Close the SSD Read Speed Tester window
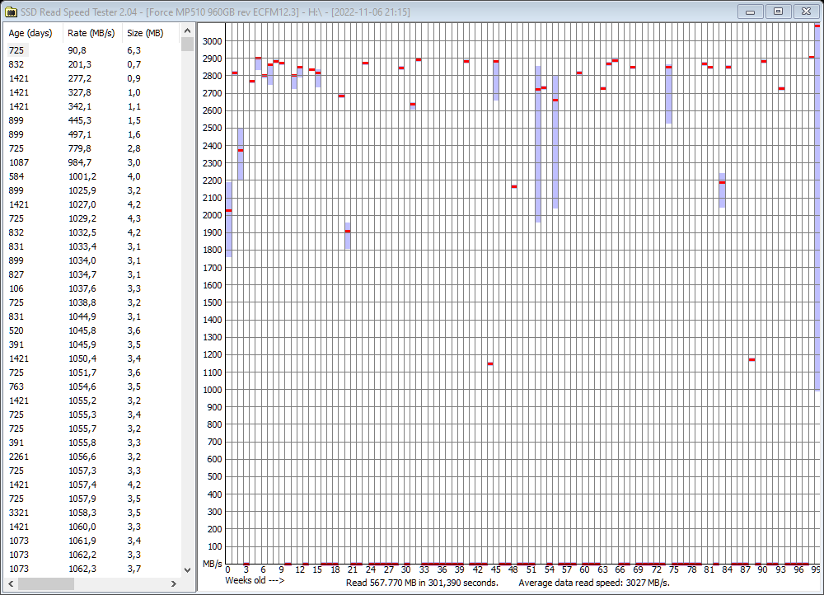The width and height of the screenshot is (824, 595). pyautogui.click(x=806, y=12)
